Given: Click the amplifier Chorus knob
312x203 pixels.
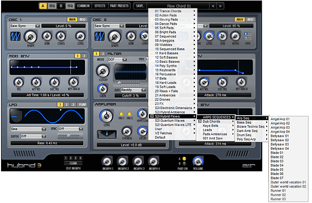Looking at the screenshot, I should coord(127,131).
